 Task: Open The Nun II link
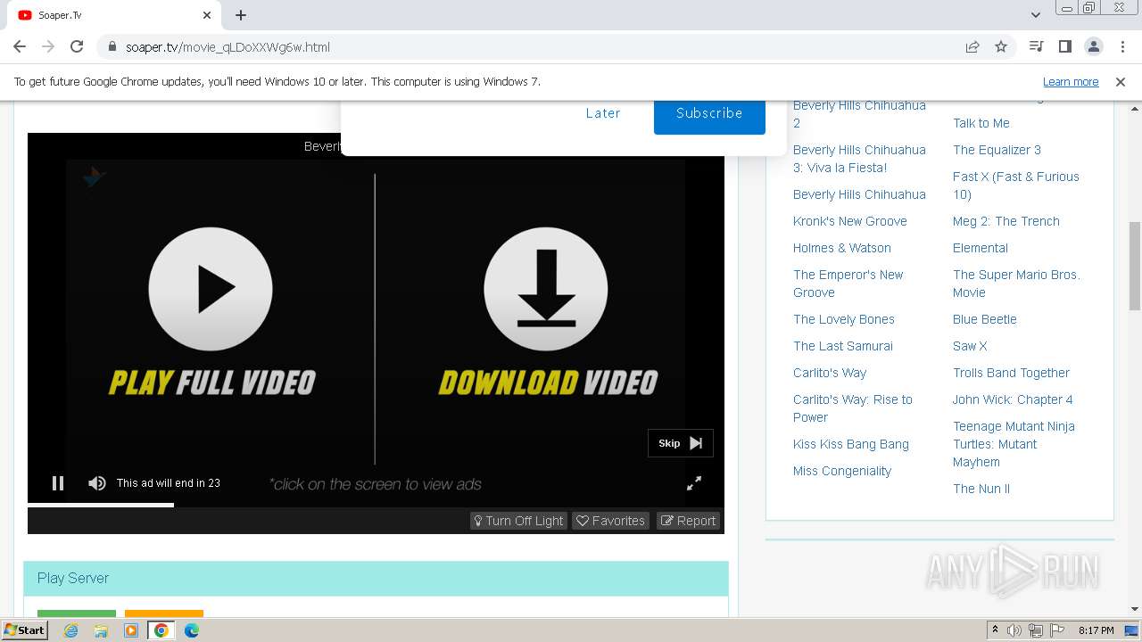pyautogui.click(x=981, y=489)
